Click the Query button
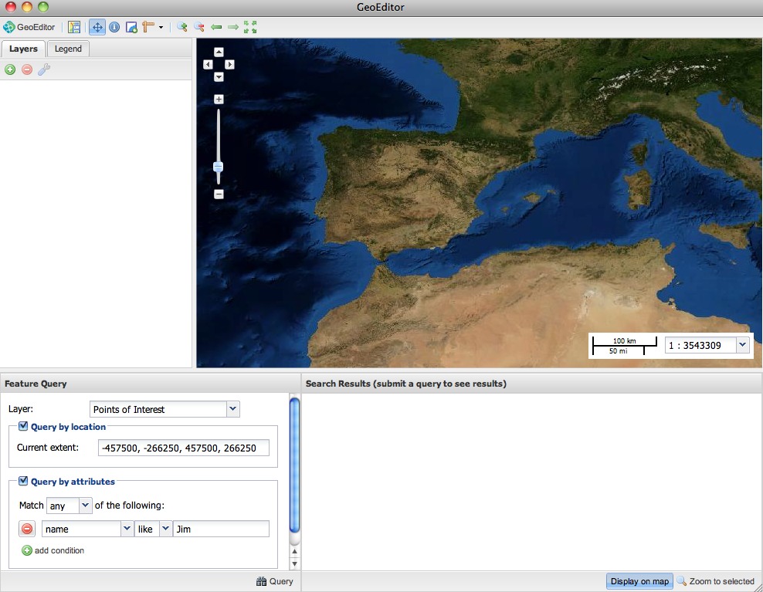Viewport: 763px width, 592px height. click(x=275, y=581)
